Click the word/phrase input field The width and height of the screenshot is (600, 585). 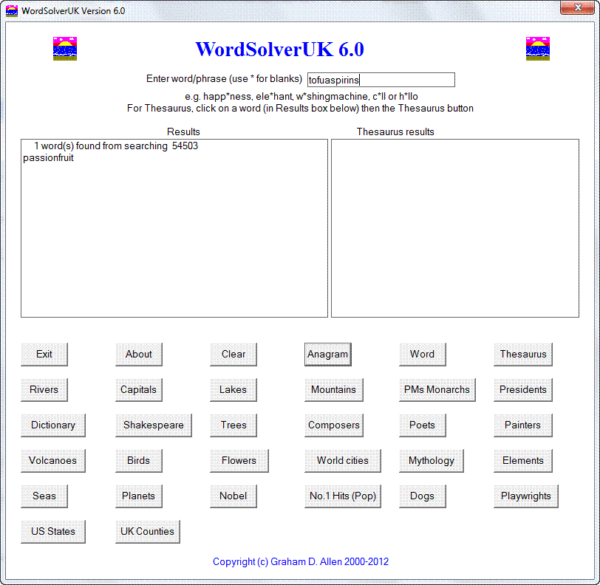pyautogui.click(x=381, y=80)
